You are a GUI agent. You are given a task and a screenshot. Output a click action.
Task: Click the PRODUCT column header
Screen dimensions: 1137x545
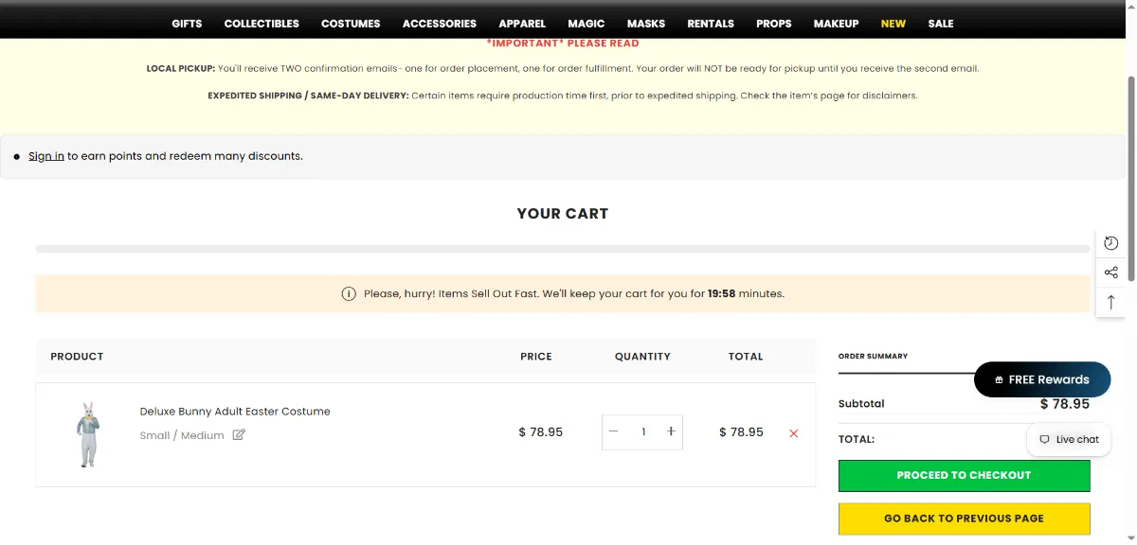point(77,357)
